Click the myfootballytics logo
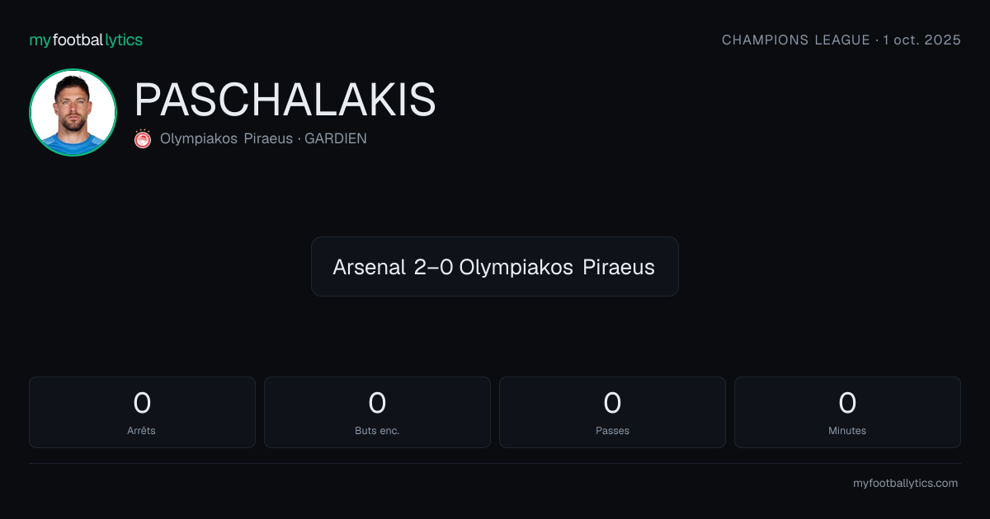 [x=86, y=40]
